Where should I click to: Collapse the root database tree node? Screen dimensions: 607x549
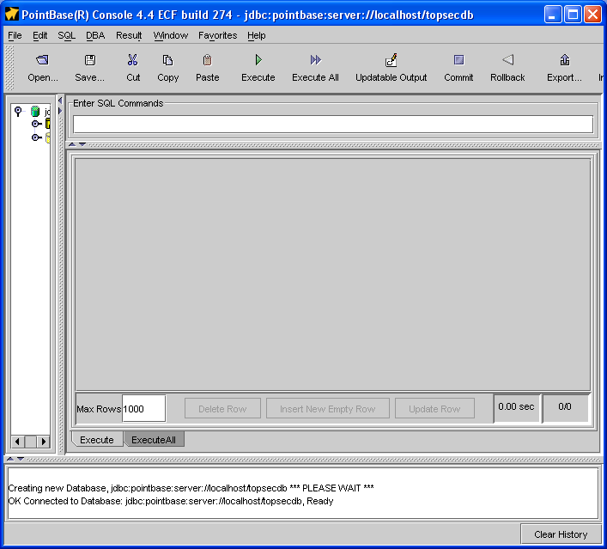(x=18, y=111)
